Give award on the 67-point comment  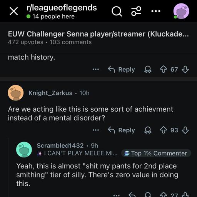148,69
